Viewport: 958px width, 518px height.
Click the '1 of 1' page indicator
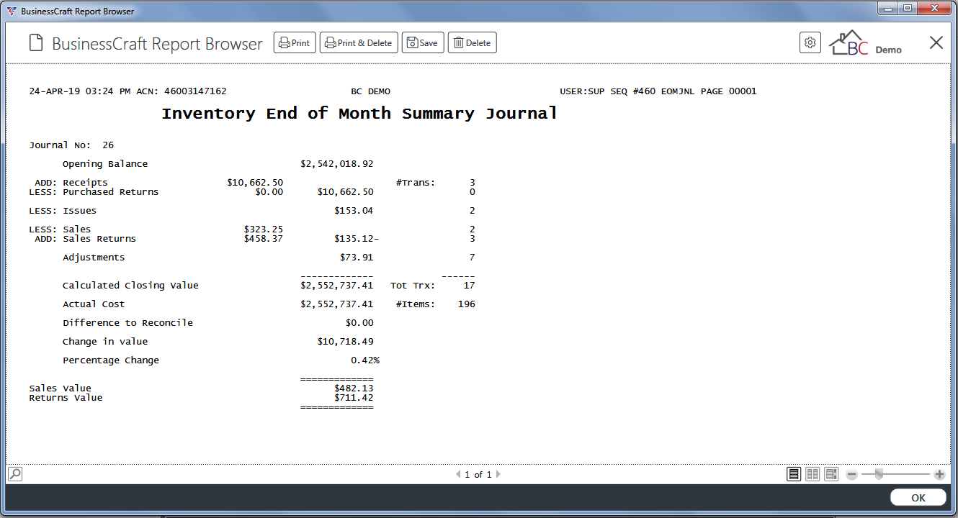pos(478,474)
